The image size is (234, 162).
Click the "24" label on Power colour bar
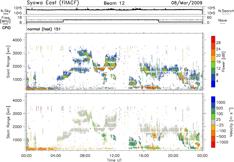pos(218,49)
